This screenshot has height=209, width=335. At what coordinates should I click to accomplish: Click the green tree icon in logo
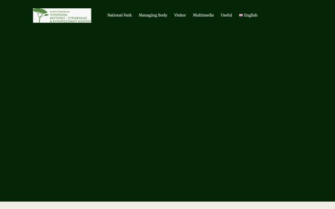pyautogui.click(x=41, y=16)
